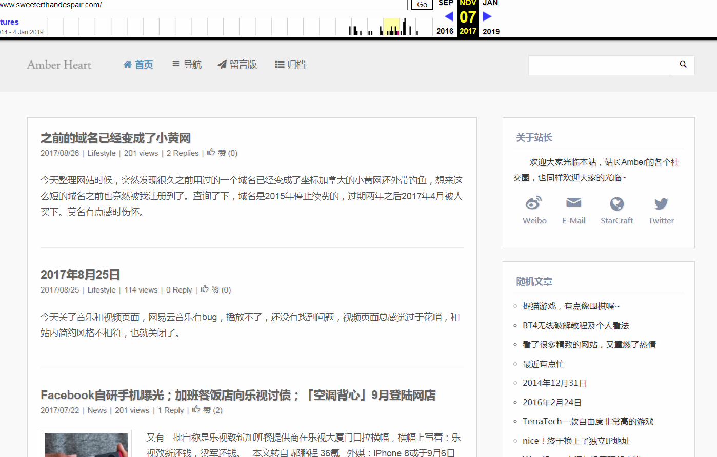Open the 2 Replies link
717x457 pixels.
click(183, 153)
